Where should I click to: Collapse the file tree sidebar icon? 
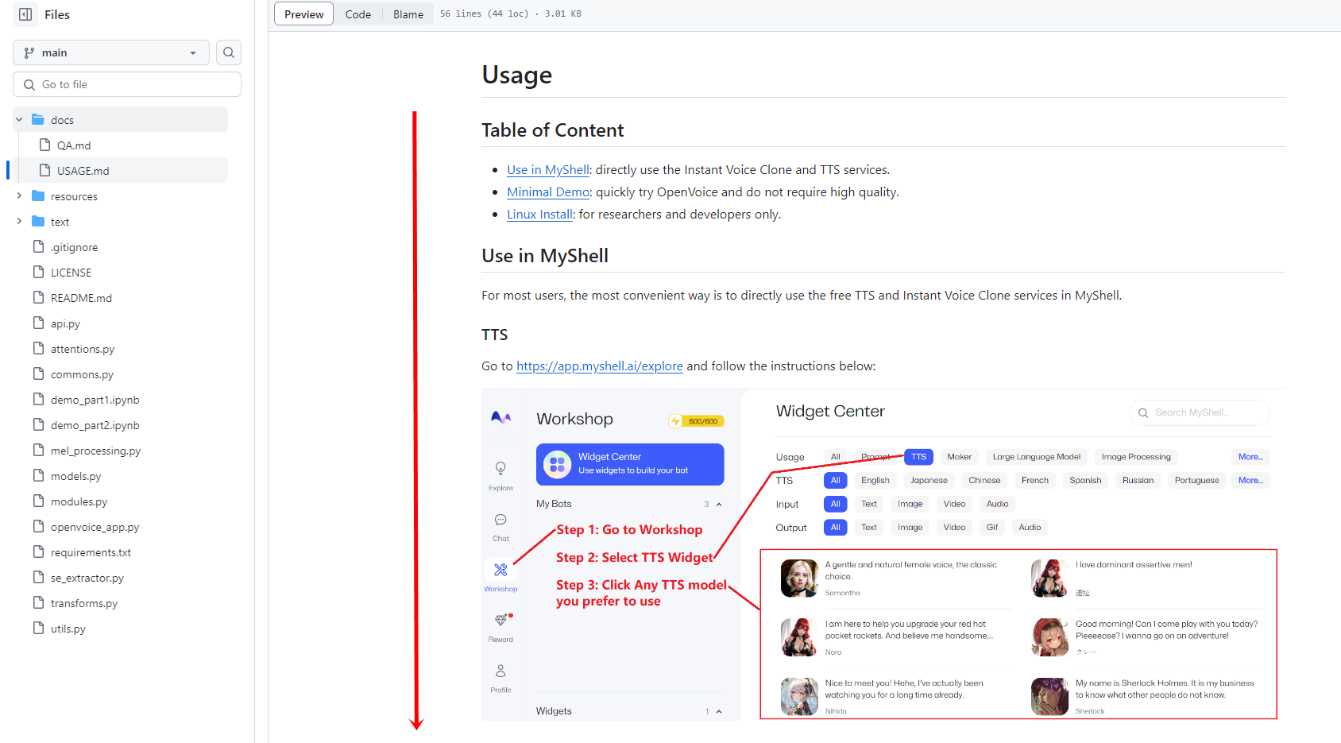point(25,14)
